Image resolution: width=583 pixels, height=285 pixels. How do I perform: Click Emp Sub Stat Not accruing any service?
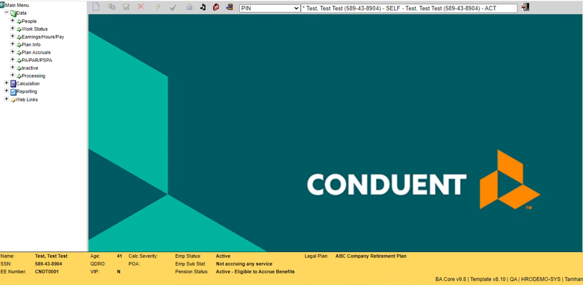point(244,264)
